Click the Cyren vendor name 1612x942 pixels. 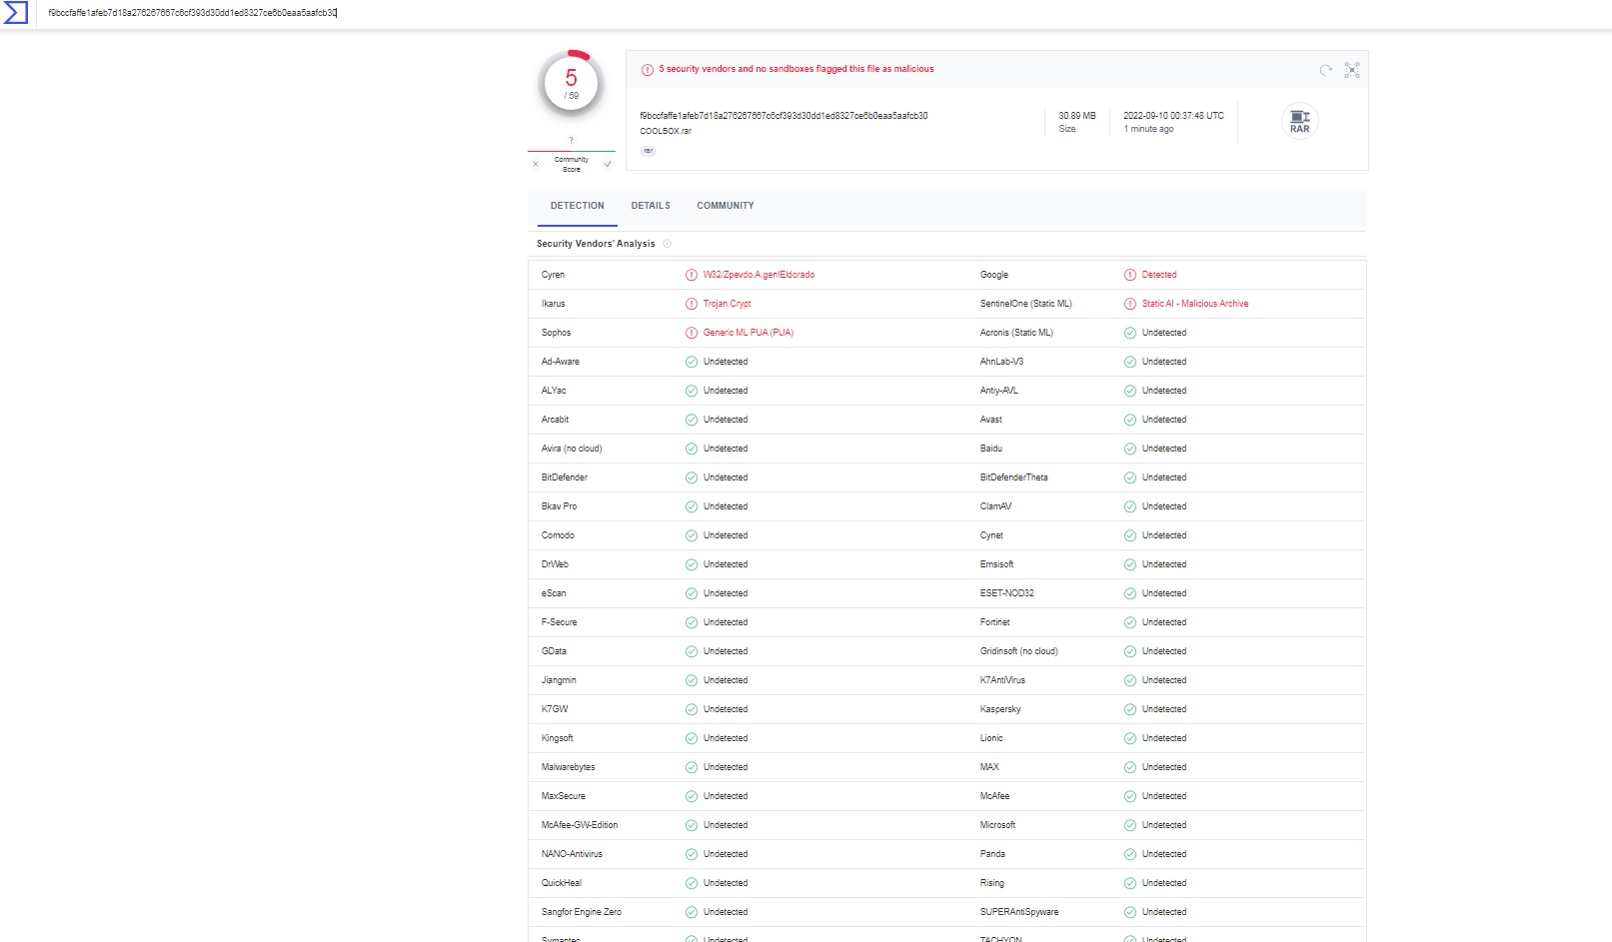(553, 275)
